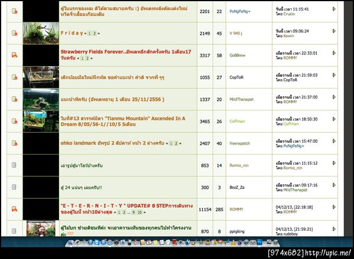View author MildThanapat in the author column
The height and width of the screenshot is (259, 354).
241,99
